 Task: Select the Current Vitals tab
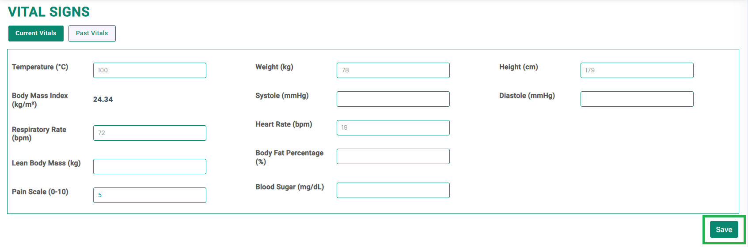pyautogui.click(x=36, y=34)
